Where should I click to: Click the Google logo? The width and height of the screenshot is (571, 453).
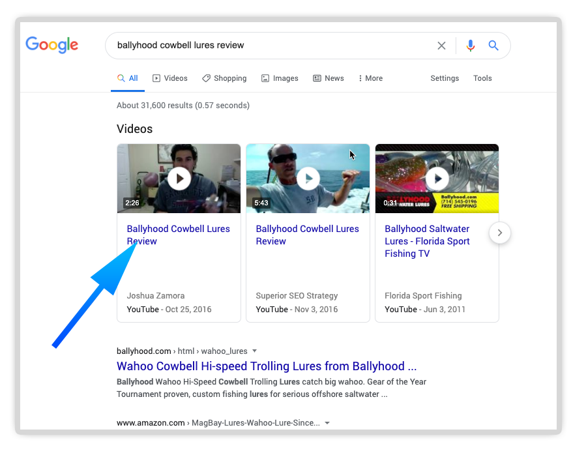pyautogui.click(x=51, y=45)
